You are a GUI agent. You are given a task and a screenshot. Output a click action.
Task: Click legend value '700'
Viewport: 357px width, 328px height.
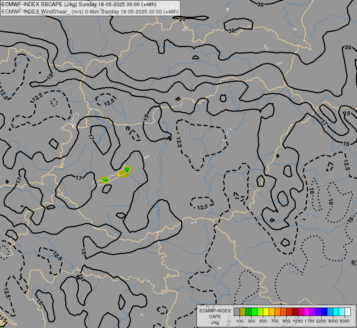point(275,321)
